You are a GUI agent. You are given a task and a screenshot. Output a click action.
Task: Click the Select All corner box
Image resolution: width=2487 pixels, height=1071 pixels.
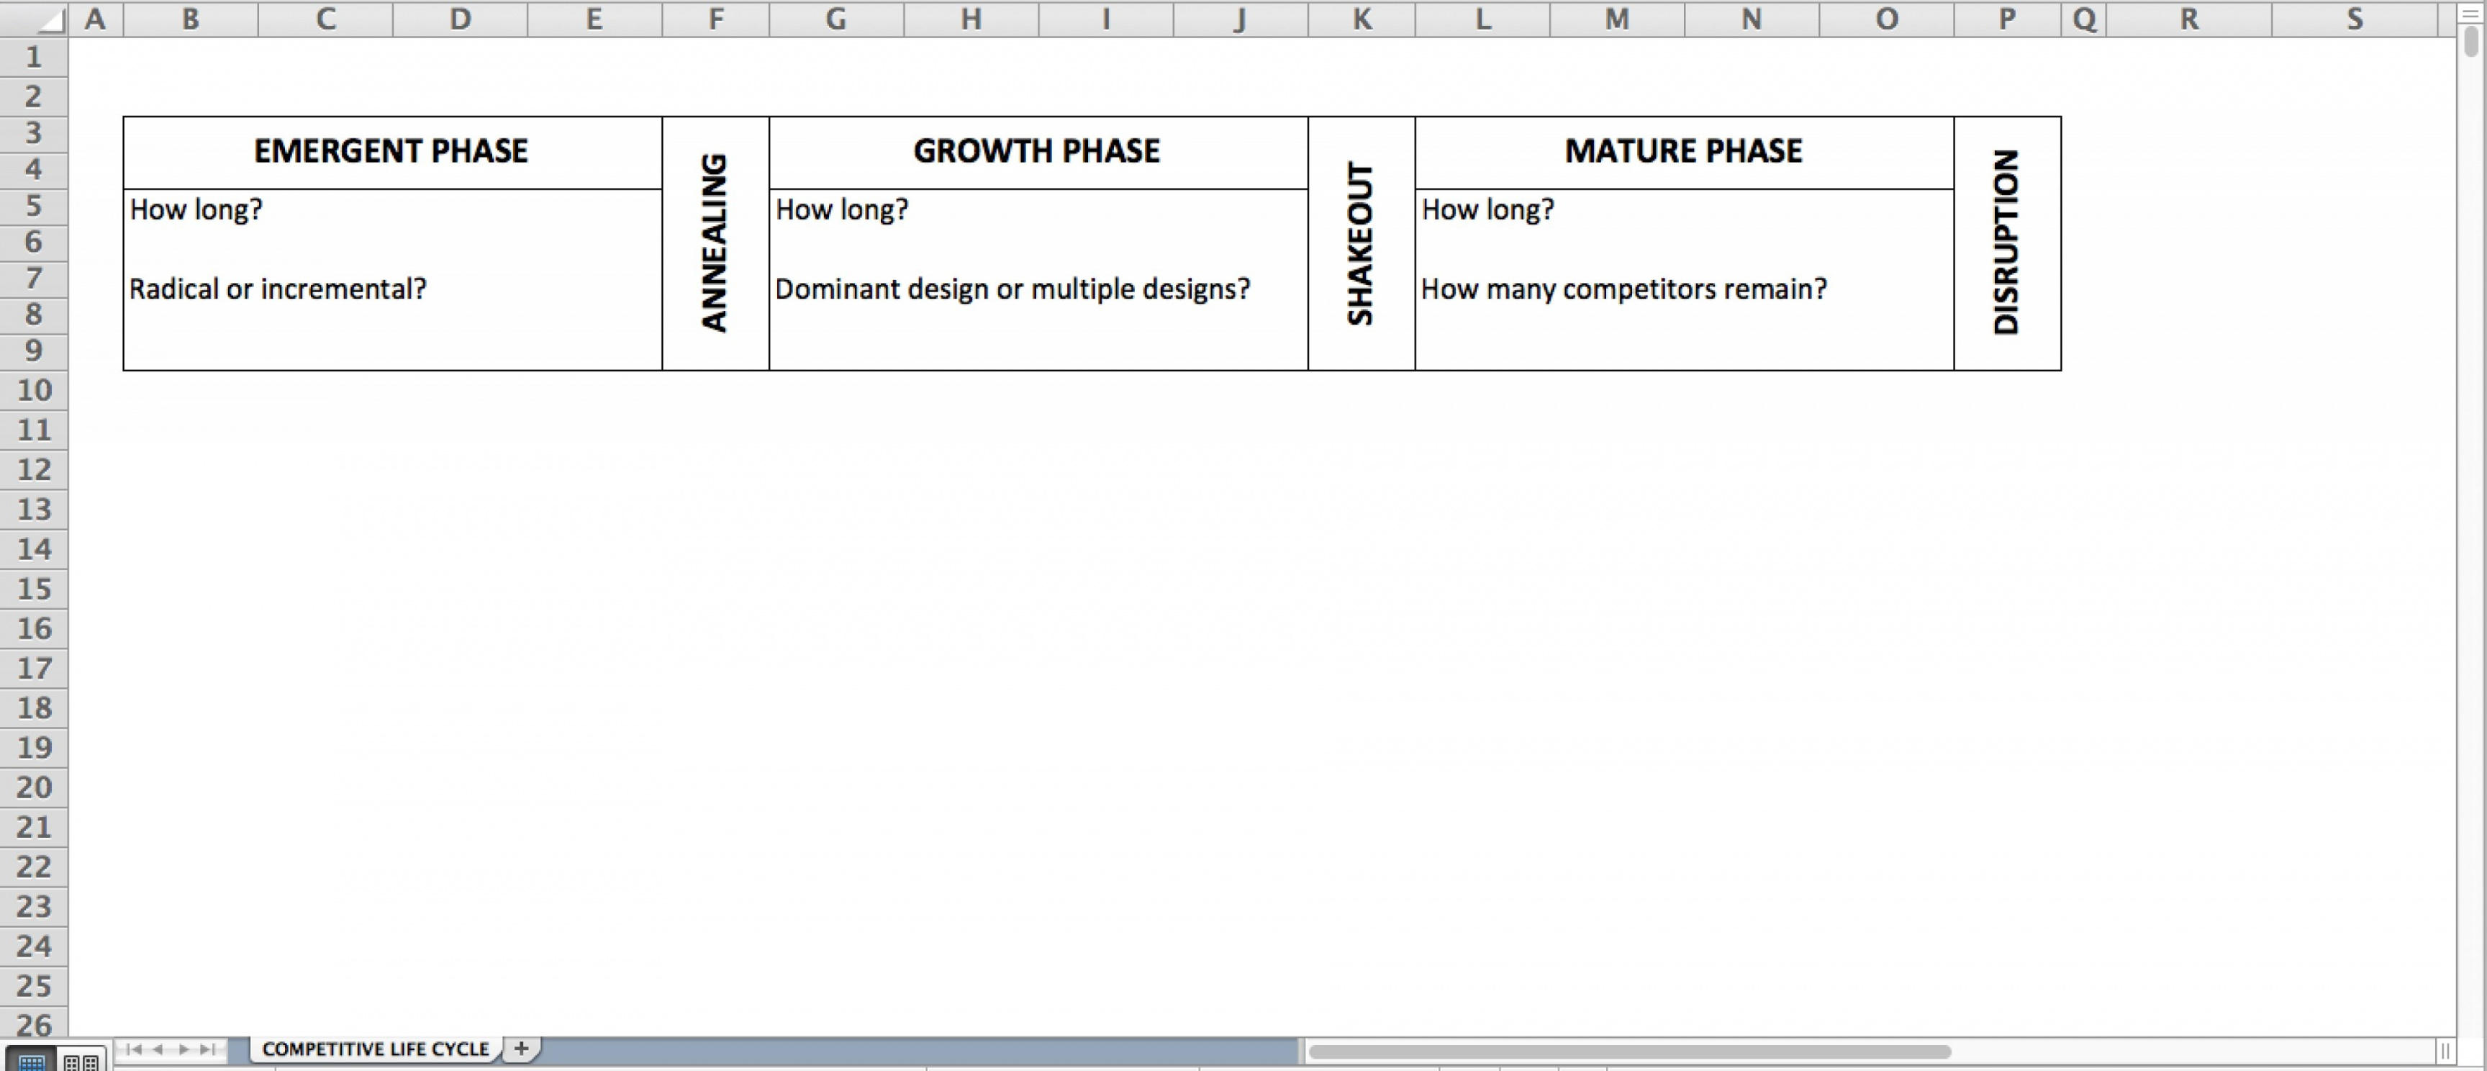pos(34,18)
